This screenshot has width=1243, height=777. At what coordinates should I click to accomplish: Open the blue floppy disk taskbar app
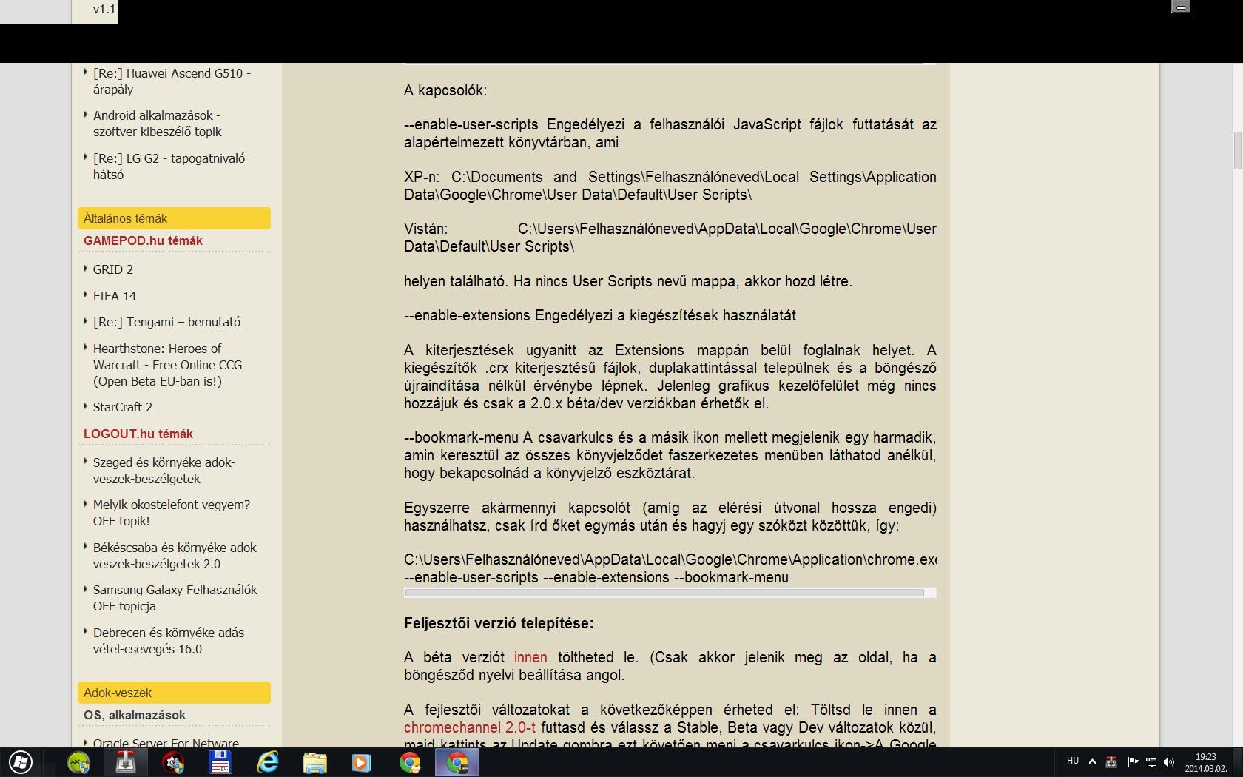pyautogui.click(x=220, y=762)
